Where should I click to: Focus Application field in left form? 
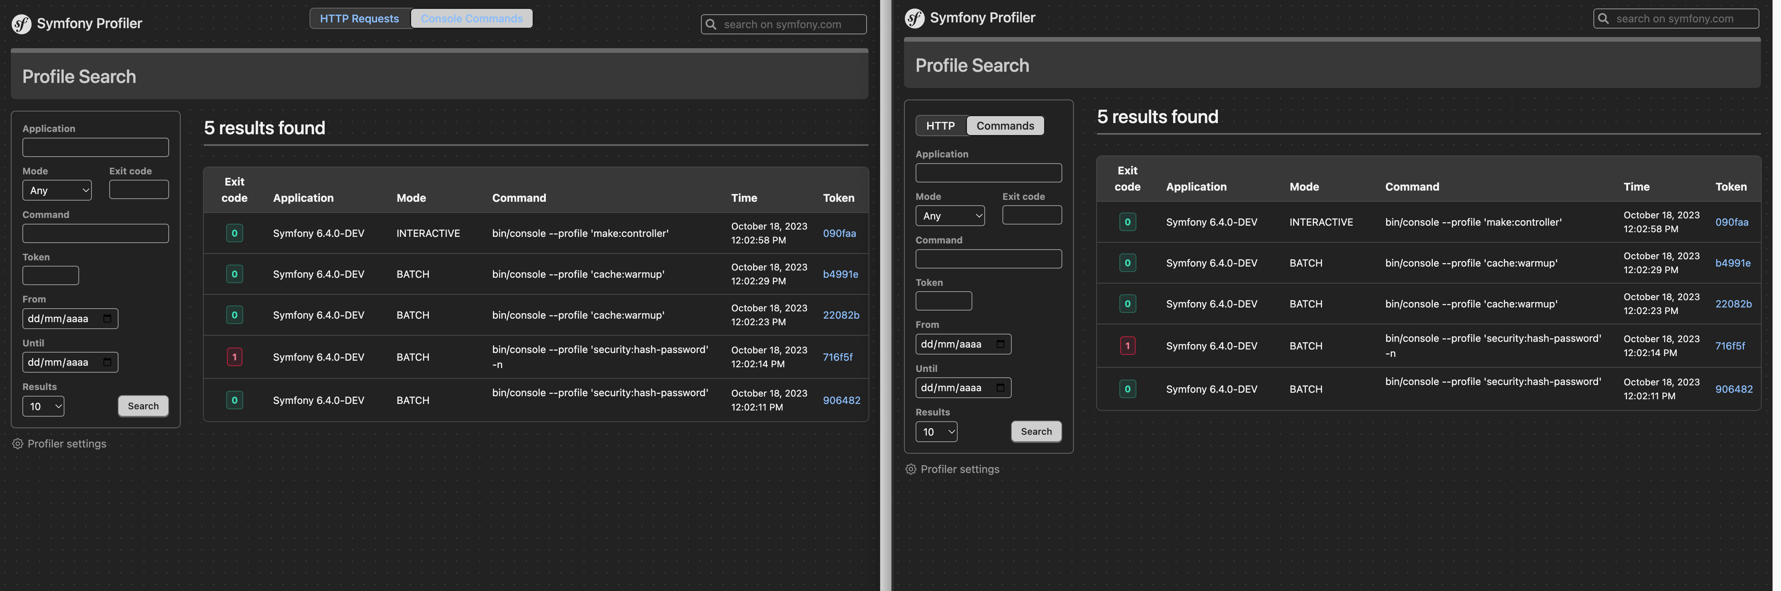click(95, 147)
